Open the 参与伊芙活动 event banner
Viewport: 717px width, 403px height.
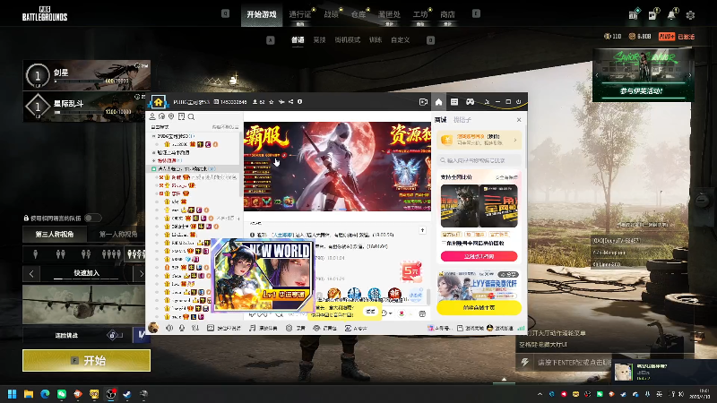click(643, 75)
